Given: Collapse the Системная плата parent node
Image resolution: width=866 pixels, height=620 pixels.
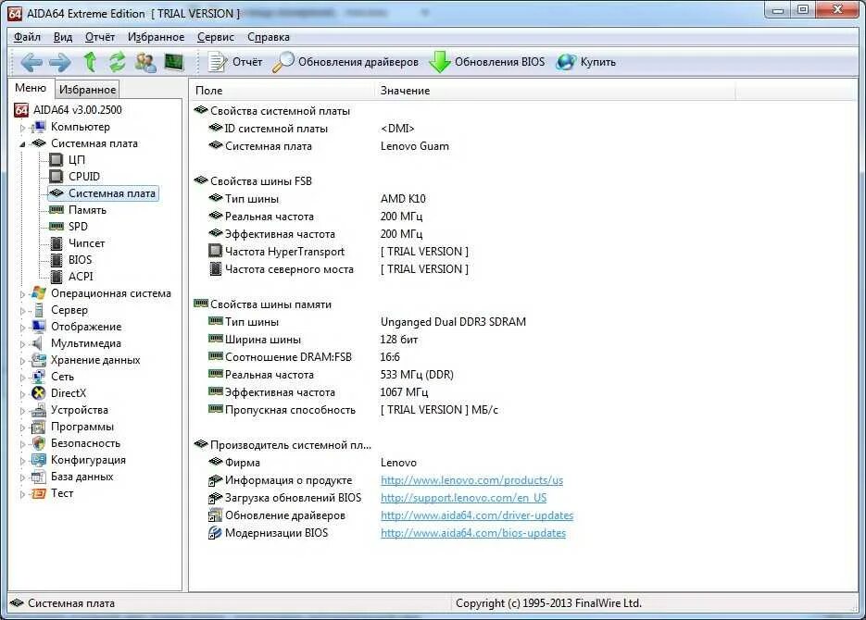Looking at the screenshot, I should pyautogui.click(x=22, y=144).
